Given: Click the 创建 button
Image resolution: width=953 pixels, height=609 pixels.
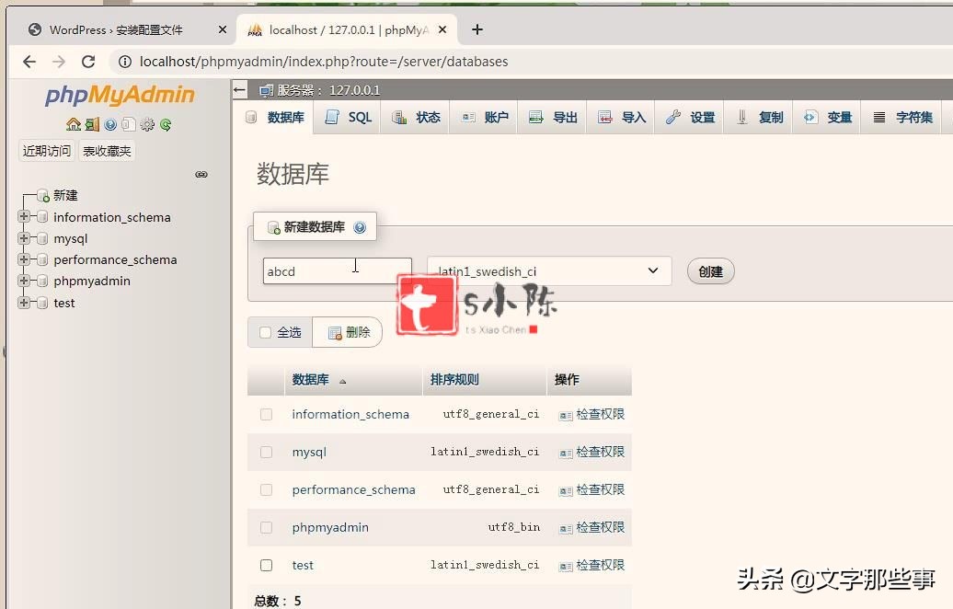Looking at the screenshot, I should tap(710, 271).
